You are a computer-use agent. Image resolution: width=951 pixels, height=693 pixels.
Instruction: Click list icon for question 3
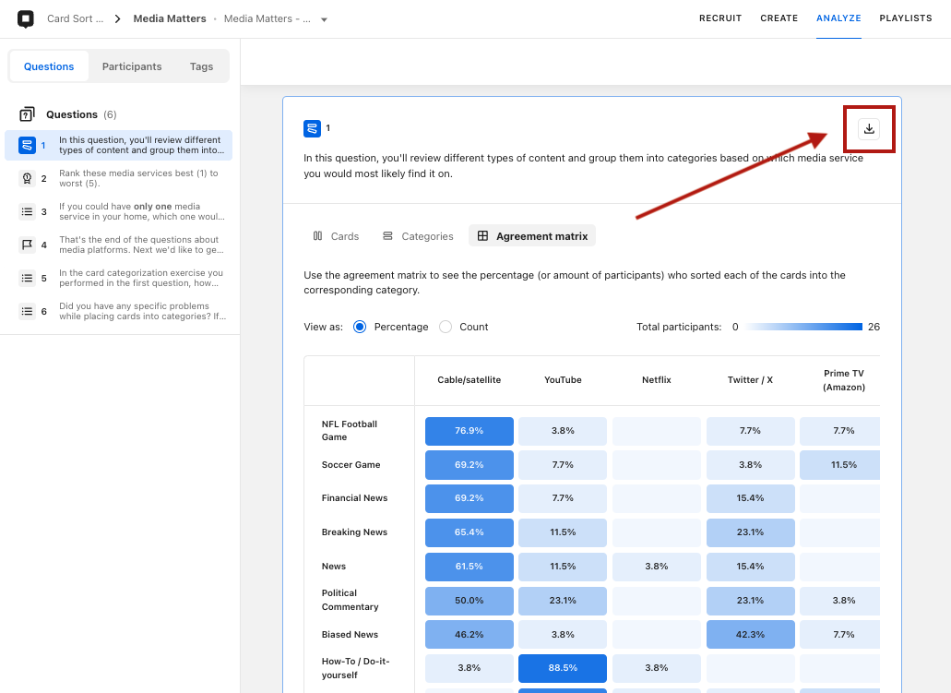tap(27, 212)
